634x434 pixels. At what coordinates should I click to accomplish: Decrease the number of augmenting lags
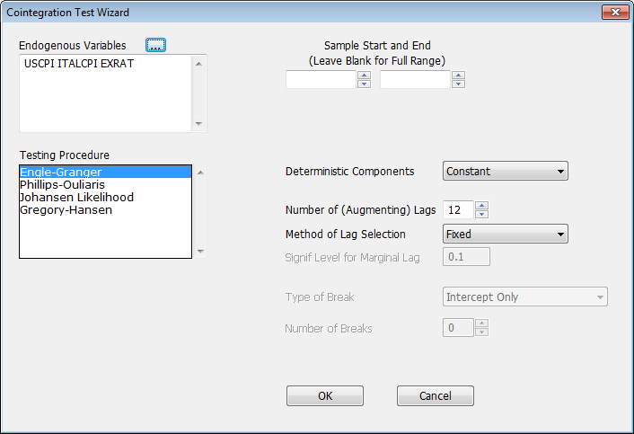pos(481,214)
